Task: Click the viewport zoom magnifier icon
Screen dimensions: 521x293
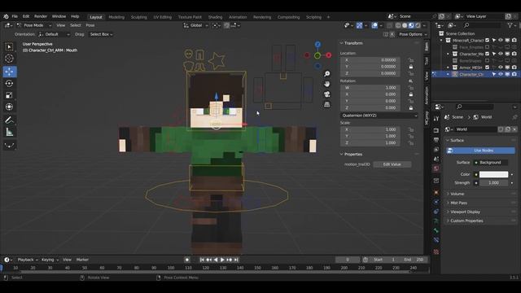Action: (x=327, y=74)
